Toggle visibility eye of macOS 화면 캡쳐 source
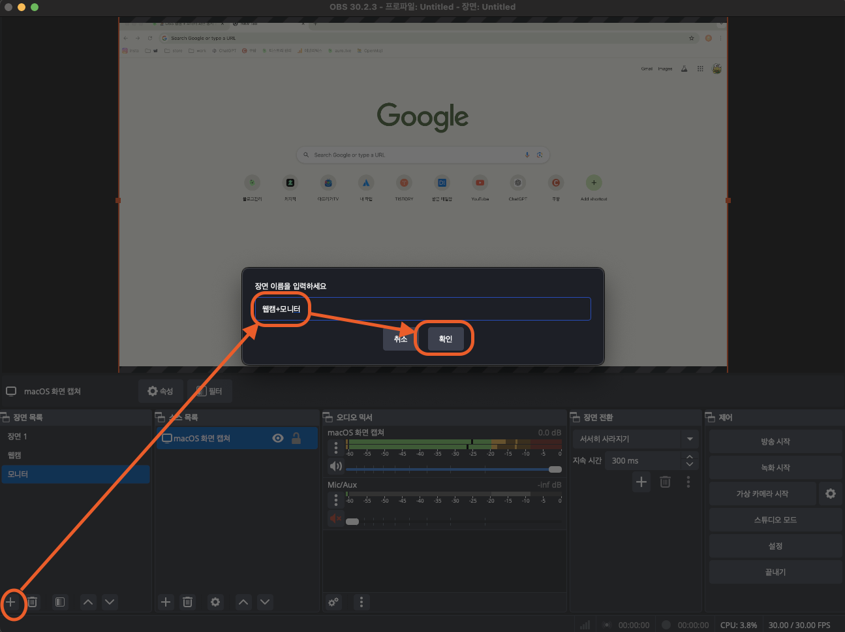This screenshot has height=632, width=845. 278,438
